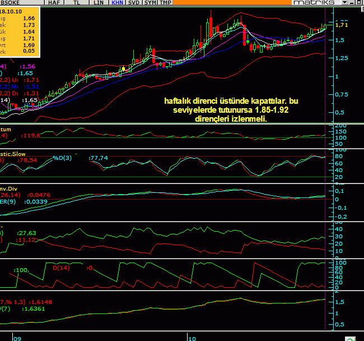The height and width of the screenshot is (341, 364).
Task: Select the HAF weekly period button
Action: click(x=54, y=3)
